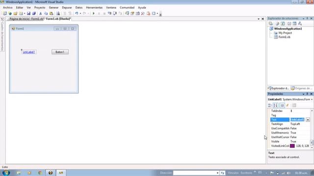The image size is (314, 176).
Task: Open the New Item dropdown arrow
Action: pyautogui.click(x=25, y=13)
